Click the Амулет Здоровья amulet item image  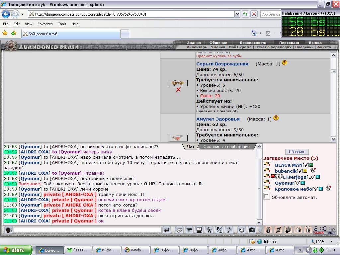[x=178, y=138]
